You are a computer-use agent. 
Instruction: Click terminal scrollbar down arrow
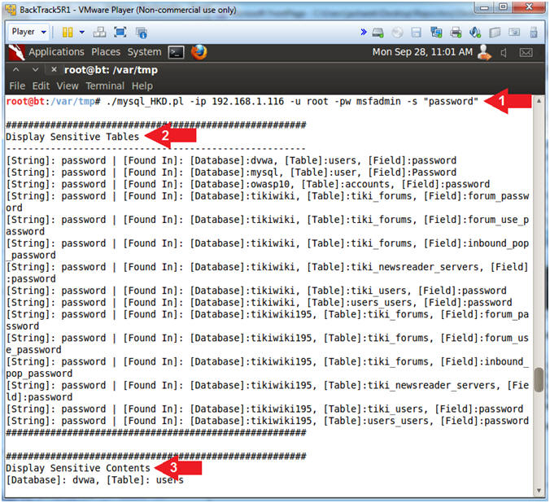click(x=539, y=491)
